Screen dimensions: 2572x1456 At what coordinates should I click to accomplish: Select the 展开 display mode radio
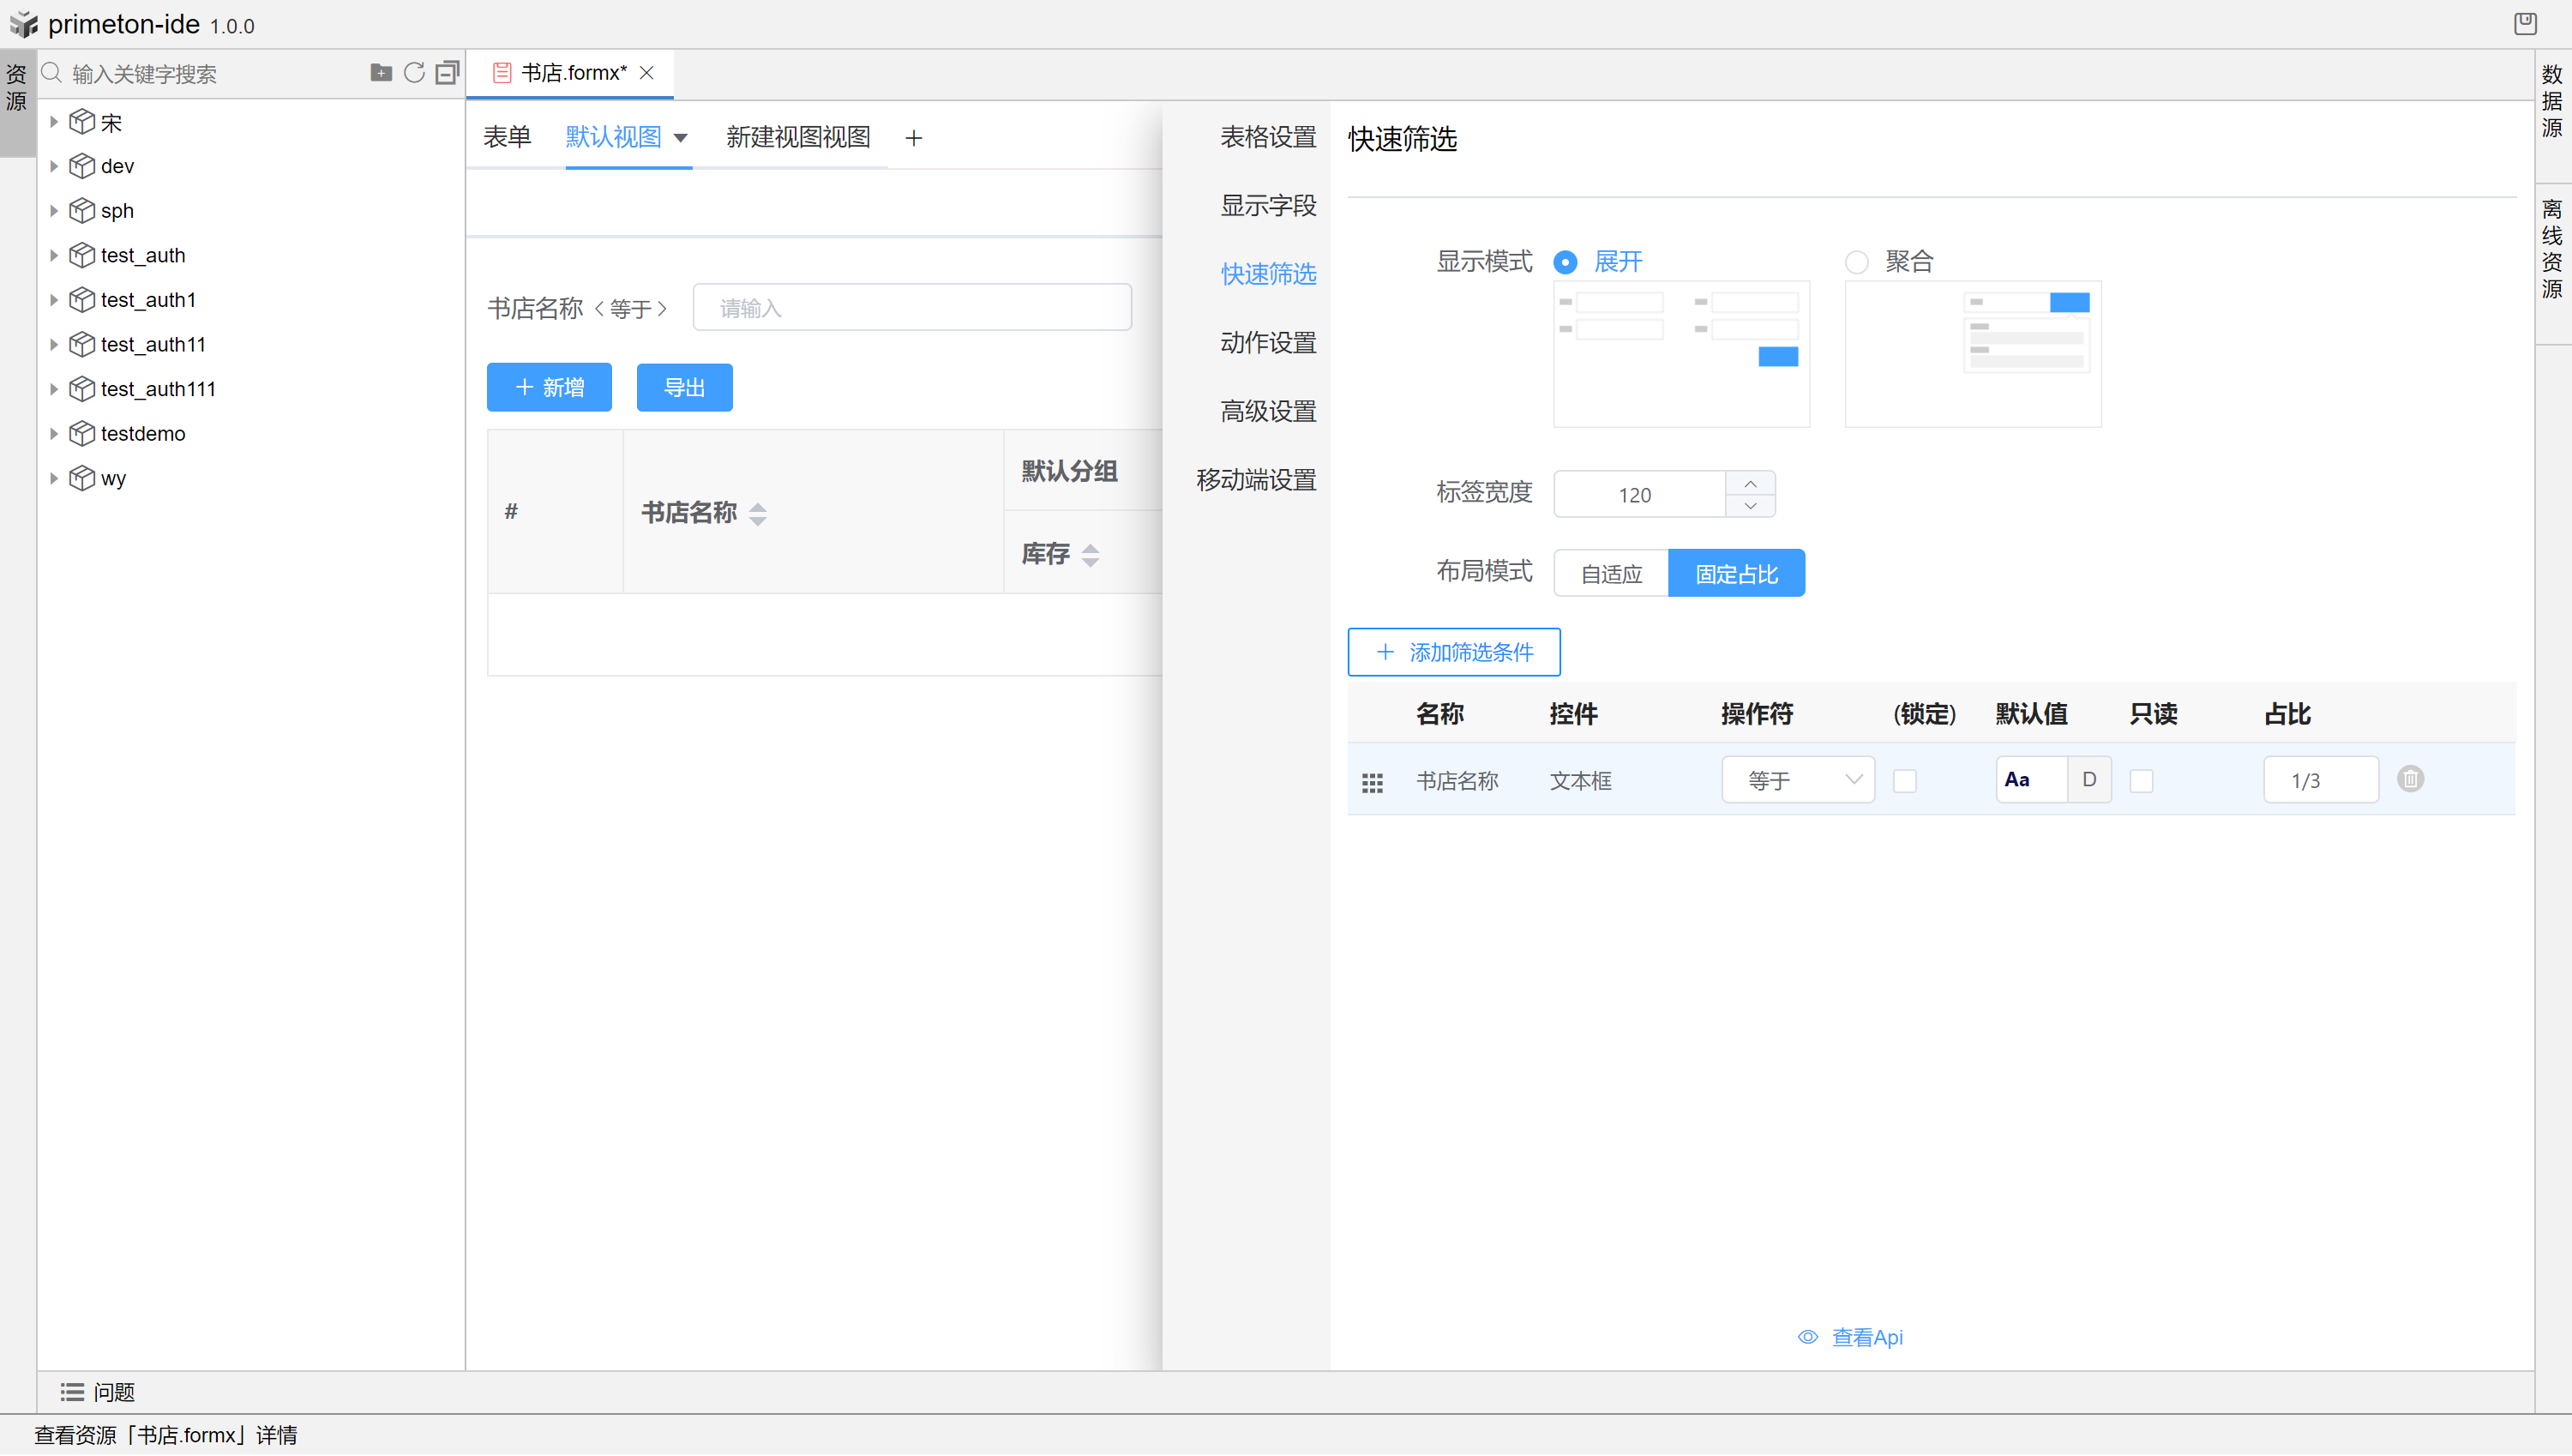[1565, 262]
